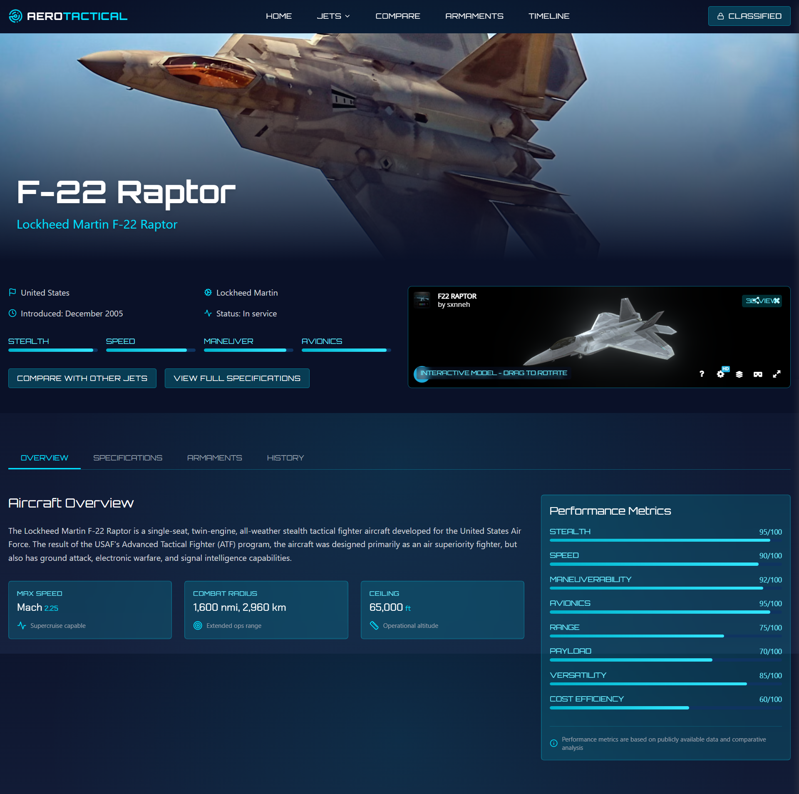Expand the 3D viewer to fullscreen
Viewport: 799px width, 794px height.
(777, 374)
